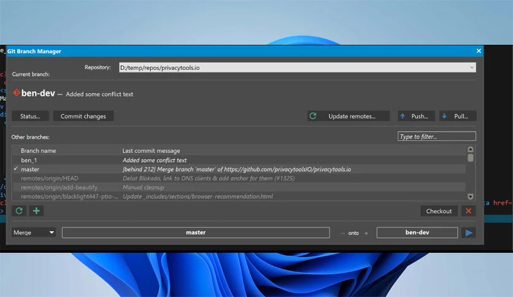Select remotes/origin/blacklight447-ptio branch row

click(239, 196)
